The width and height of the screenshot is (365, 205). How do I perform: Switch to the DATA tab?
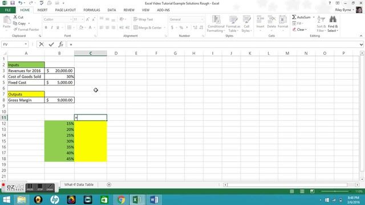pyautogui.click(x=112, y=10)
